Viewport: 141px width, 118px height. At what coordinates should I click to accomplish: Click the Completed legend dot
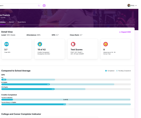(106, 71)
